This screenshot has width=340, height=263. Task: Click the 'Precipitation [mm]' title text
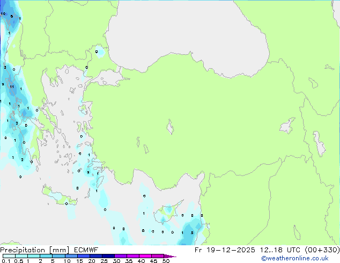tap(35, 250)
